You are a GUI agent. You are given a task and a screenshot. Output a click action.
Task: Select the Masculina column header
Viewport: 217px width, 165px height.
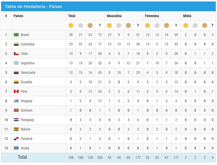click(x=114, y=16)
